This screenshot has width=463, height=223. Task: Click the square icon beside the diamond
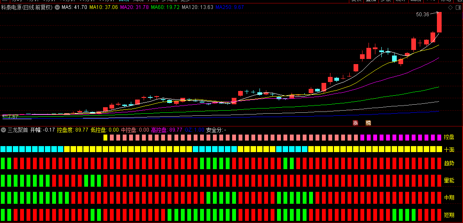[458, 7]
